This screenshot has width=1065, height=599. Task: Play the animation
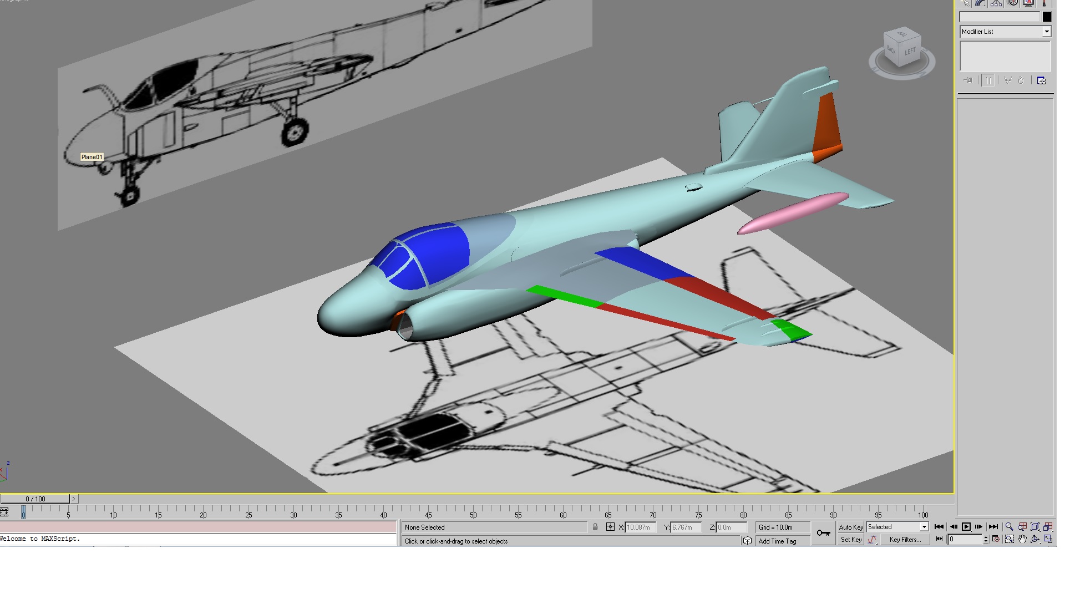point(966,527)
